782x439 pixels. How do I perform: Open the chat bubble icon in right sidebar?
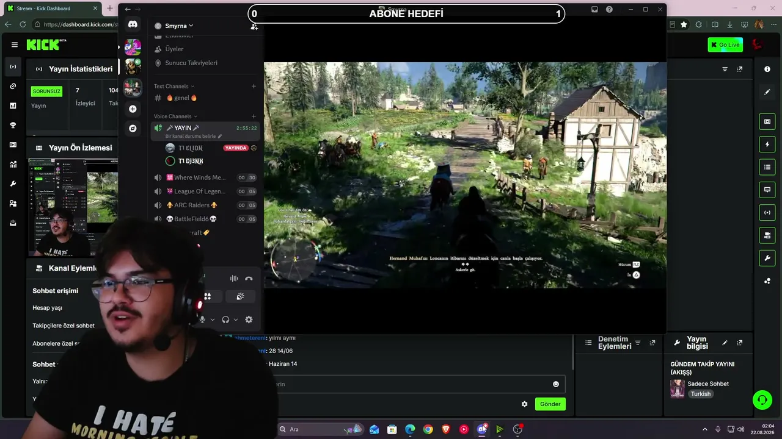(767, 190)
